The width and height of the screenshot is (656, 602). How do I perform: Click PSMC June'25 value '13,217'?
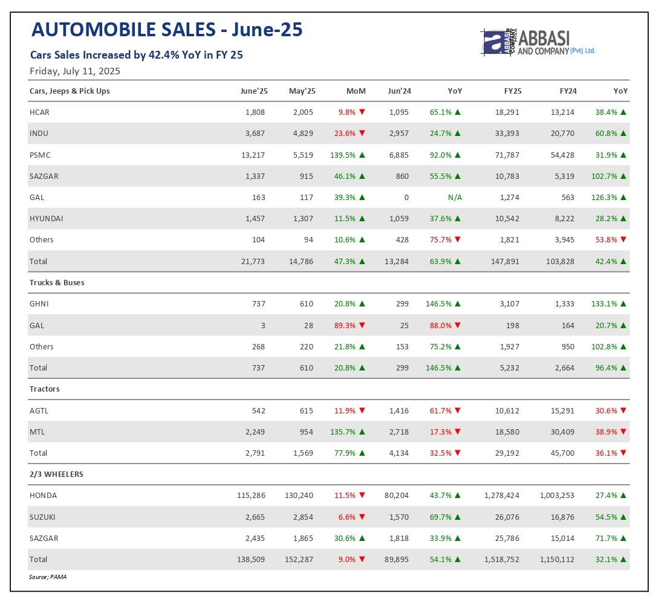pyautogui.click(x=253, y=155)
